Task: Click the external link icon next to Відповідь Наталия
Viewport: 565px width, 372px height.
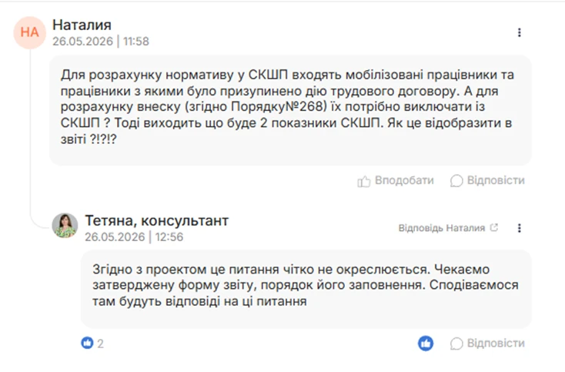Action: click(x=494, y=227)
